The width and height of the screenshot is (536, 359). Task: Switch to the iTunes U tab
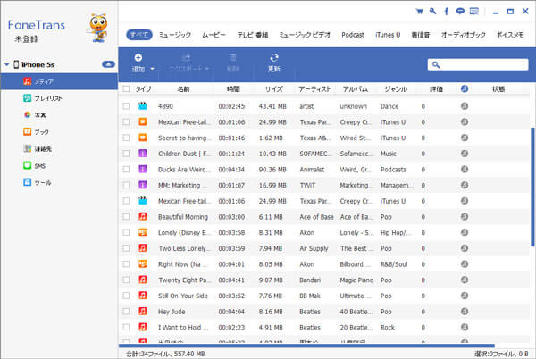tap(388, 35)
